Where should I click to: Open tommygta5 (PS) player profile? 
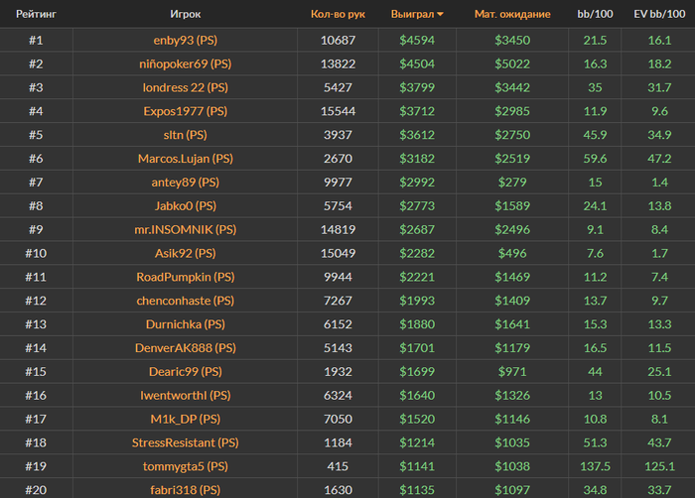tap(186, 466)
